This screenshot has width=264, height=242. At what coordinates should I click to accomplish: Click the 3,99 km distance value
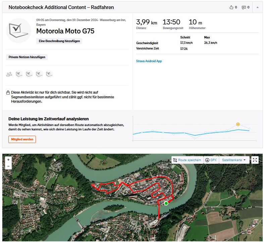[147, 22]
